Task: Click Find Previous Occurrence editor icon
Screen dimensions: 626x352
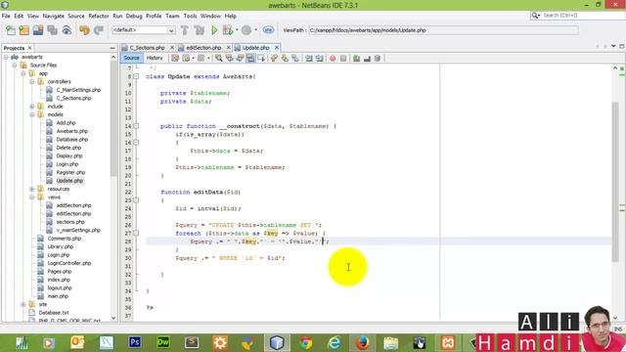Action: click(229, 59)
